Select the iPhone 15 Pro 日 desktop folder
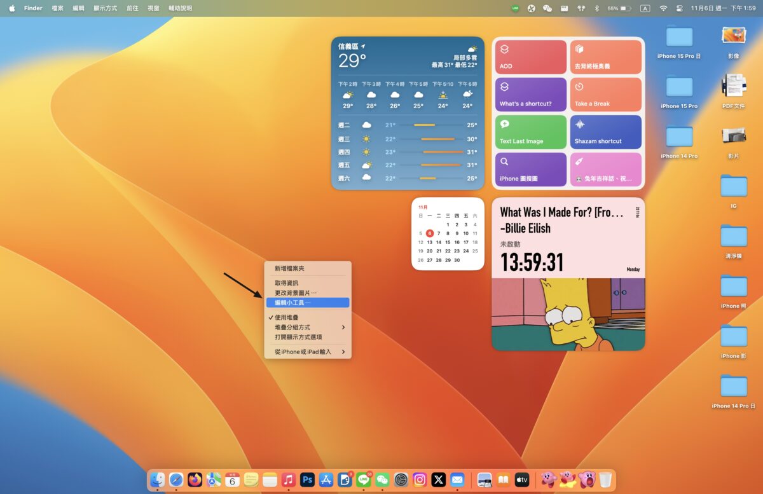 tap(679, 42)
